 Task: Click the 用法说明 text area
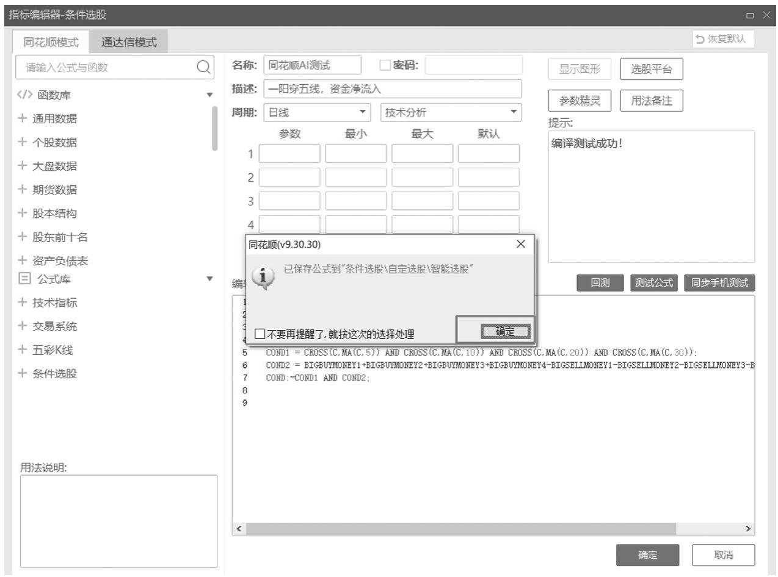118,521
